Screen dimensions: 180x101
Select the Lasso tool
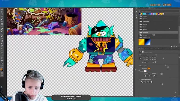(2, 17)
